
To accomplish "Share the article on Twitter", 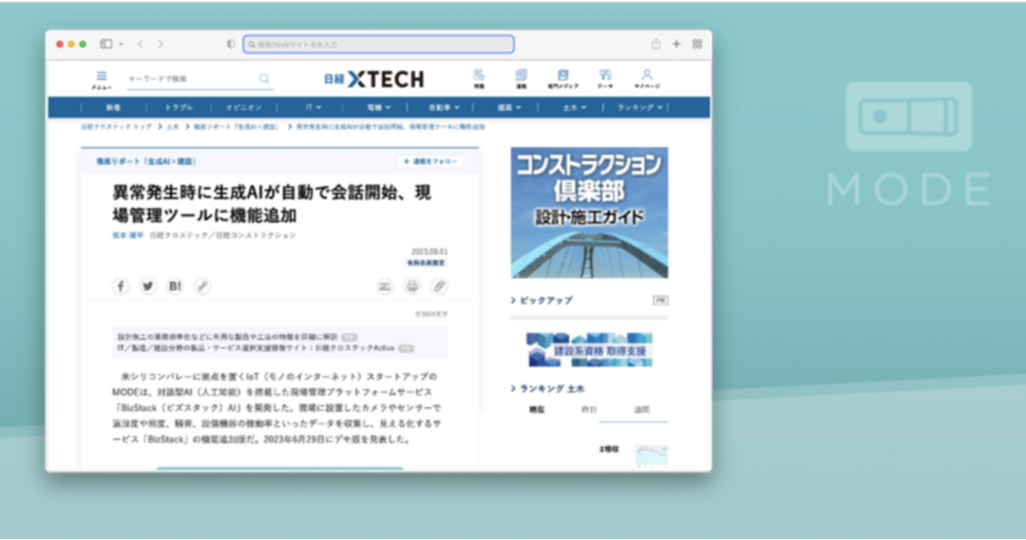I will (148, 286).
